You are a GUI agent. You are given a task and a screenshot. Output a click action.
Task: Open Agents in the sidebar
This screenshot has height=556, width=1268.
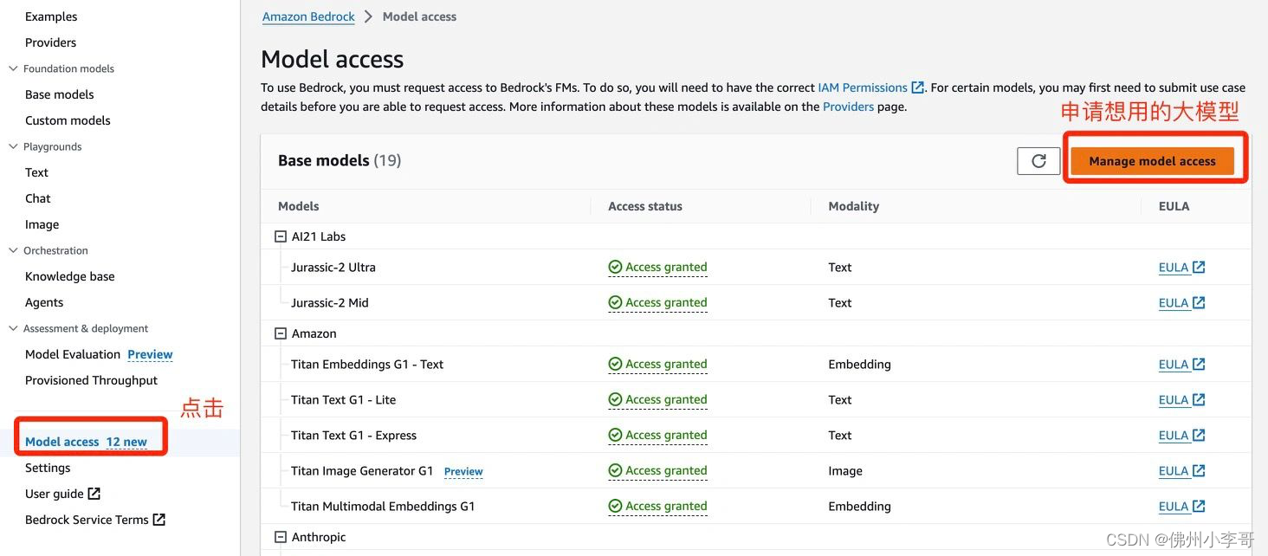pyautogui.click(x=44, y=302)
